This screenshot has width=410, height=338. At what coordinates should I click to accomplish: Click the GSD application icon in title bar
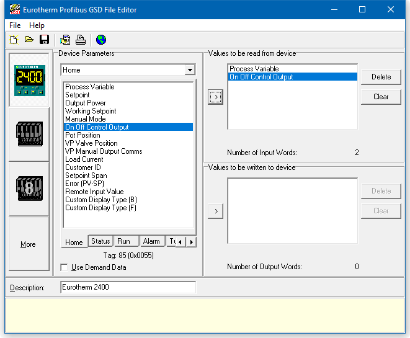point(15,10)
